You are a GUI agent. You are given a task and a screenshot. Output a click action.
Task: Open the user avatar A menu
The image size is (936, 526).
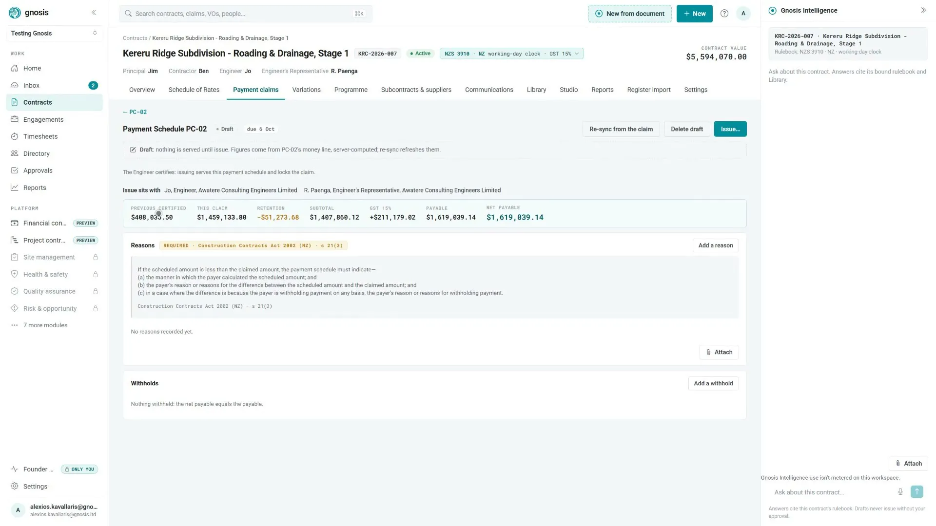coord(743,14)
